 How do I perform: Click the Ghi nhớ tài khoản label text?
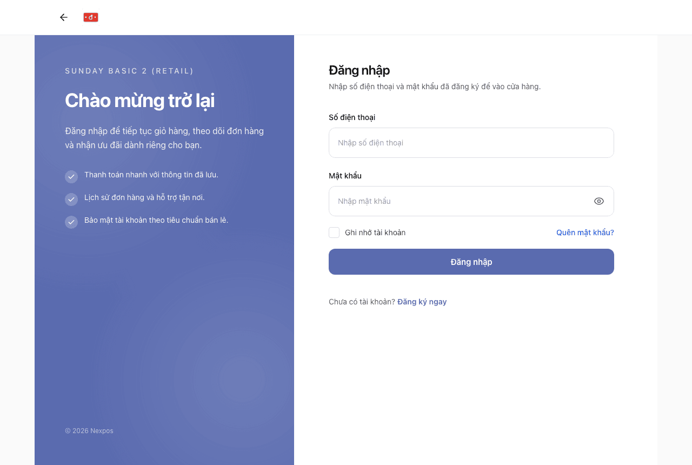click(375, 232)
